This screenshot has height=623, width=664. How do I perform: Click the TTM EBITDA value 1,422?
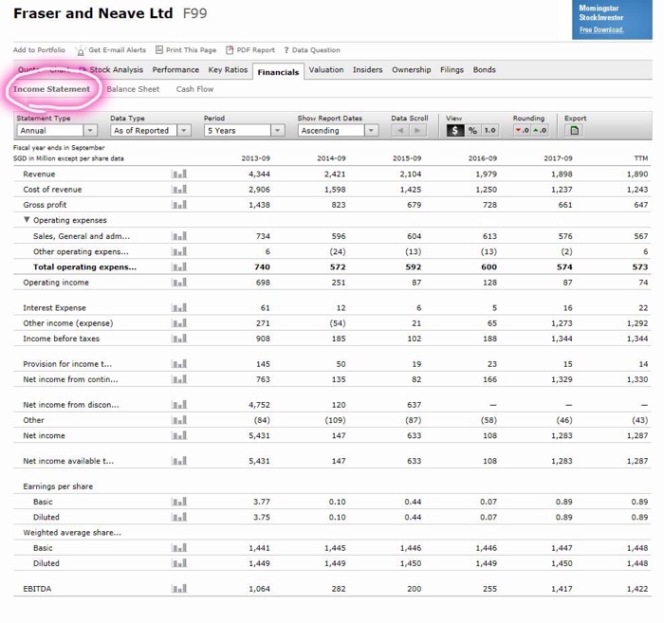637,588
